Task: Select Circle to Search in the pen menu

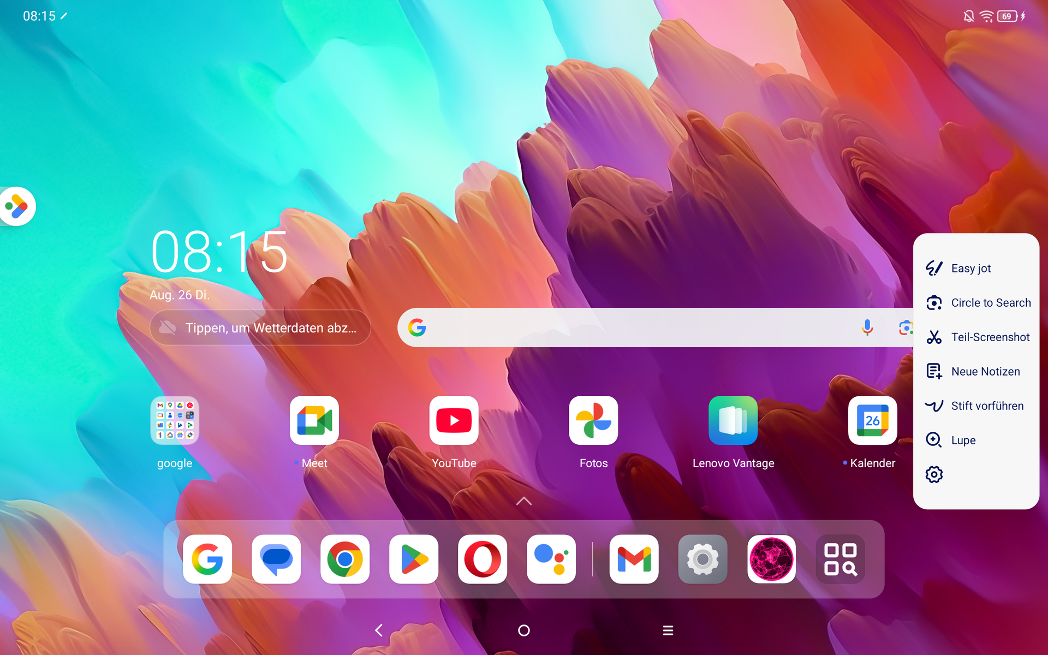Action: click(x=977, y=303)
